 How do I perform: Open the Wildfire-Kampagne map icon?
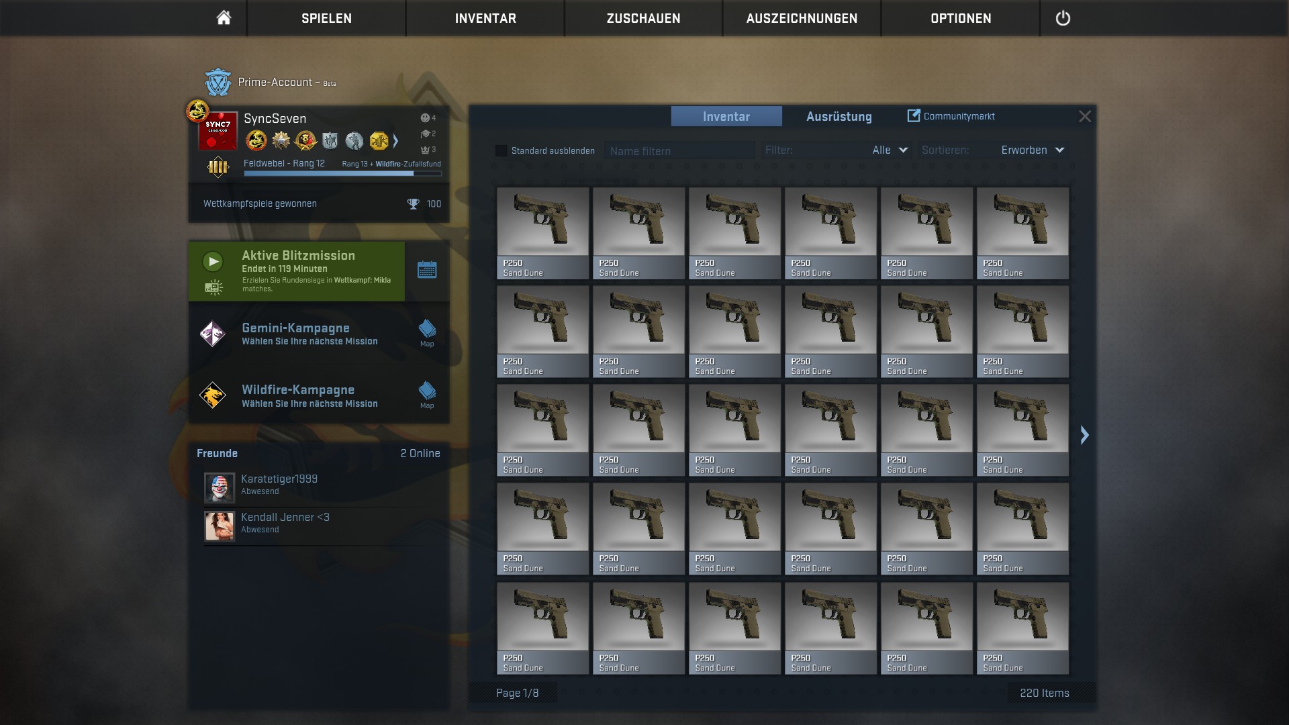coord(427,394)
